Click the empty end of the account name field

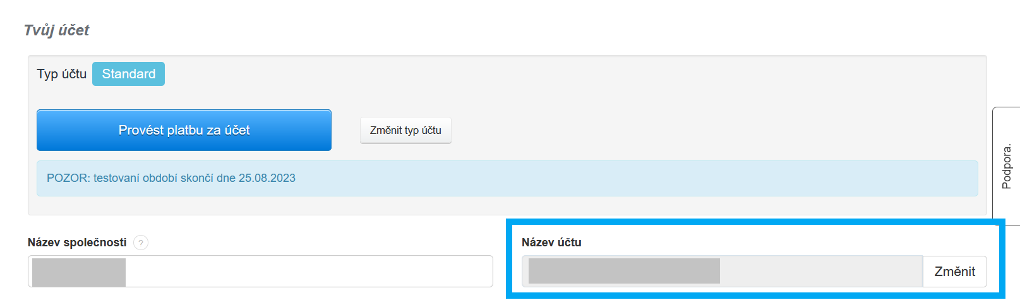820,272
